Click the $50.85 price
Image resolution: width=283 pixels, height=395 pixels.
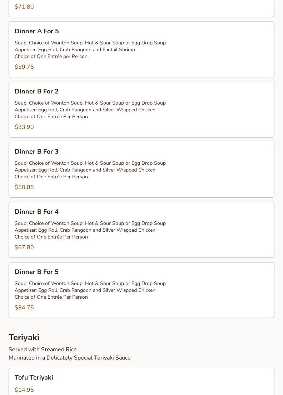click(x=24, y=187)
